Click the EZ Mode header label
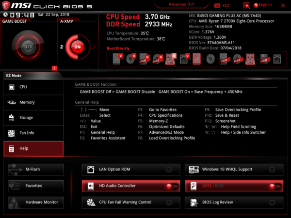 [x=14, y=76]
